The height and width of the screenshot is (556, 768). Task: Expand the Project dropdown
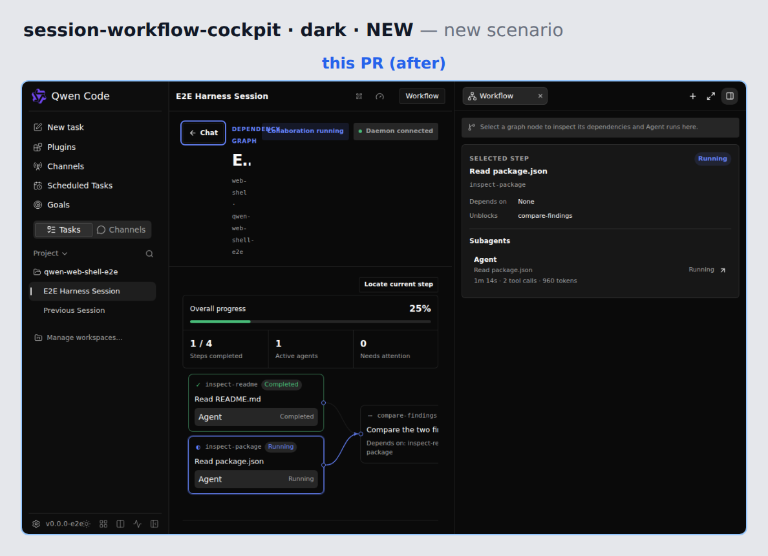pyautogui.click(x=50, y=253)
